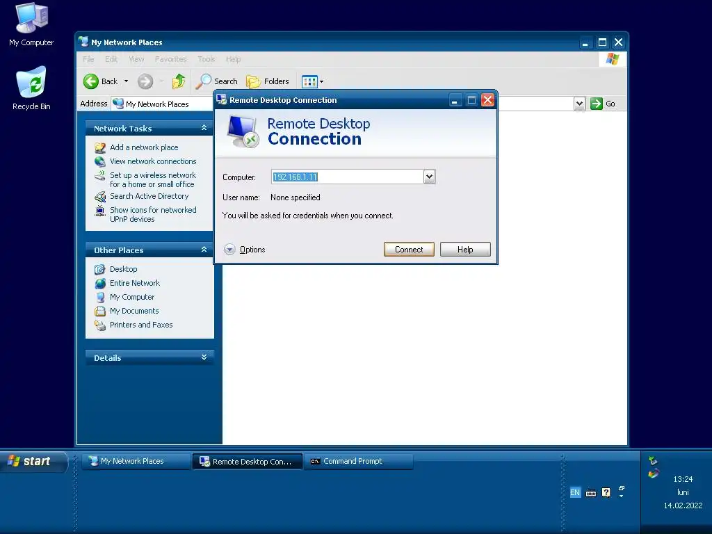
Task: Open the Favorites menu
Action: (171, 59)
